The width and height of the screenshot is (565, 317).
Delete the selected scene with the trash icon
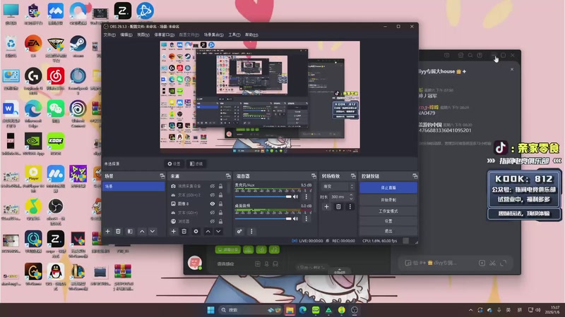click(118, 232)
